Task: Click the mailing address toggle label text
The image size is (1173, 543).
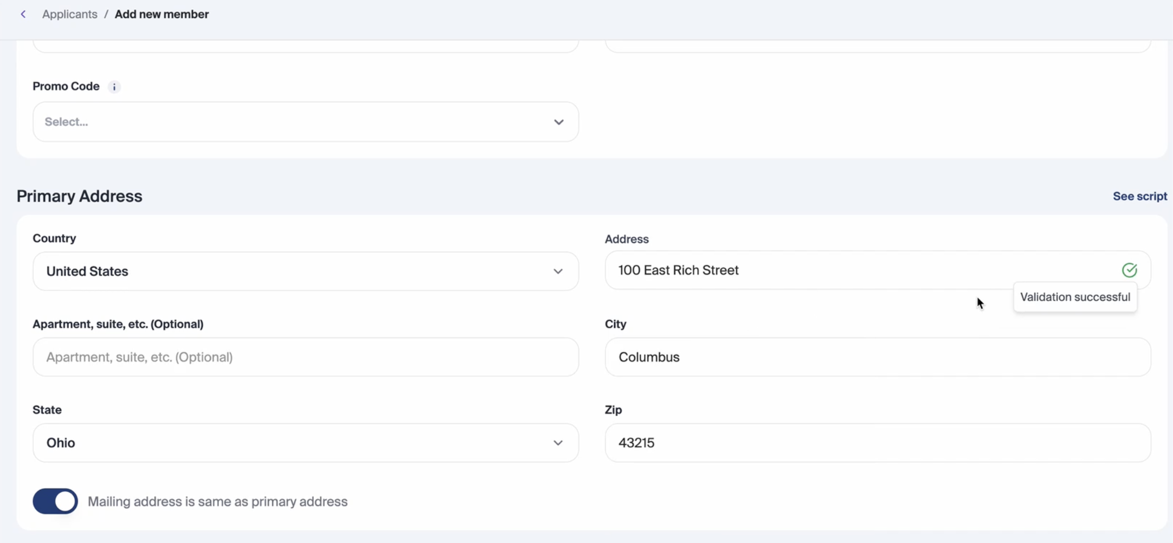Action: (217, 501)
